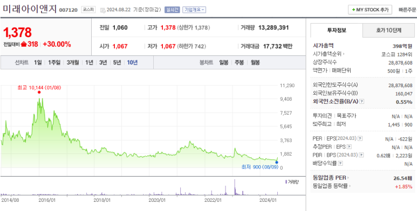The height and width of the screenshot is (211, 417).
Task: Click the 미래아이앤지 stock name heading
Action: point(30,9)
